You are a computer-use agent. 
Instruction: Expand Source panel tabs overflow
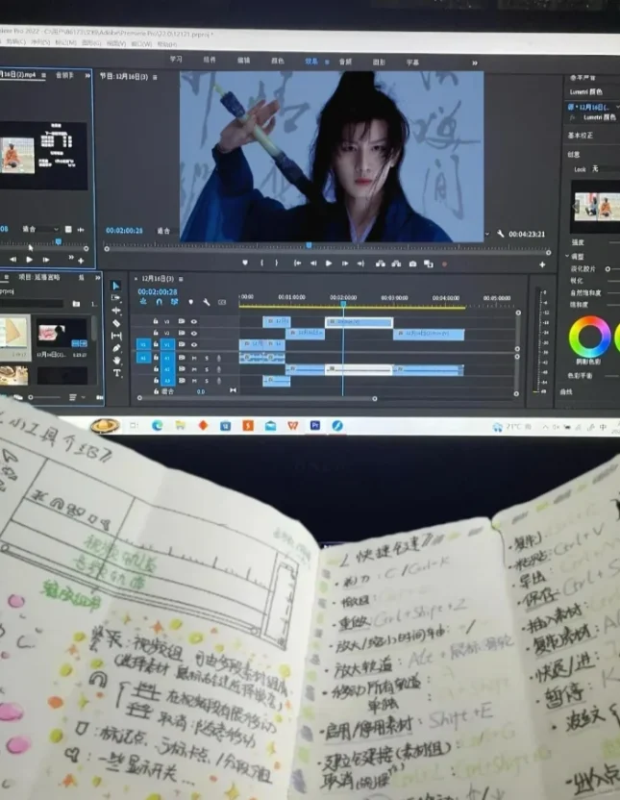click(87, 75)
